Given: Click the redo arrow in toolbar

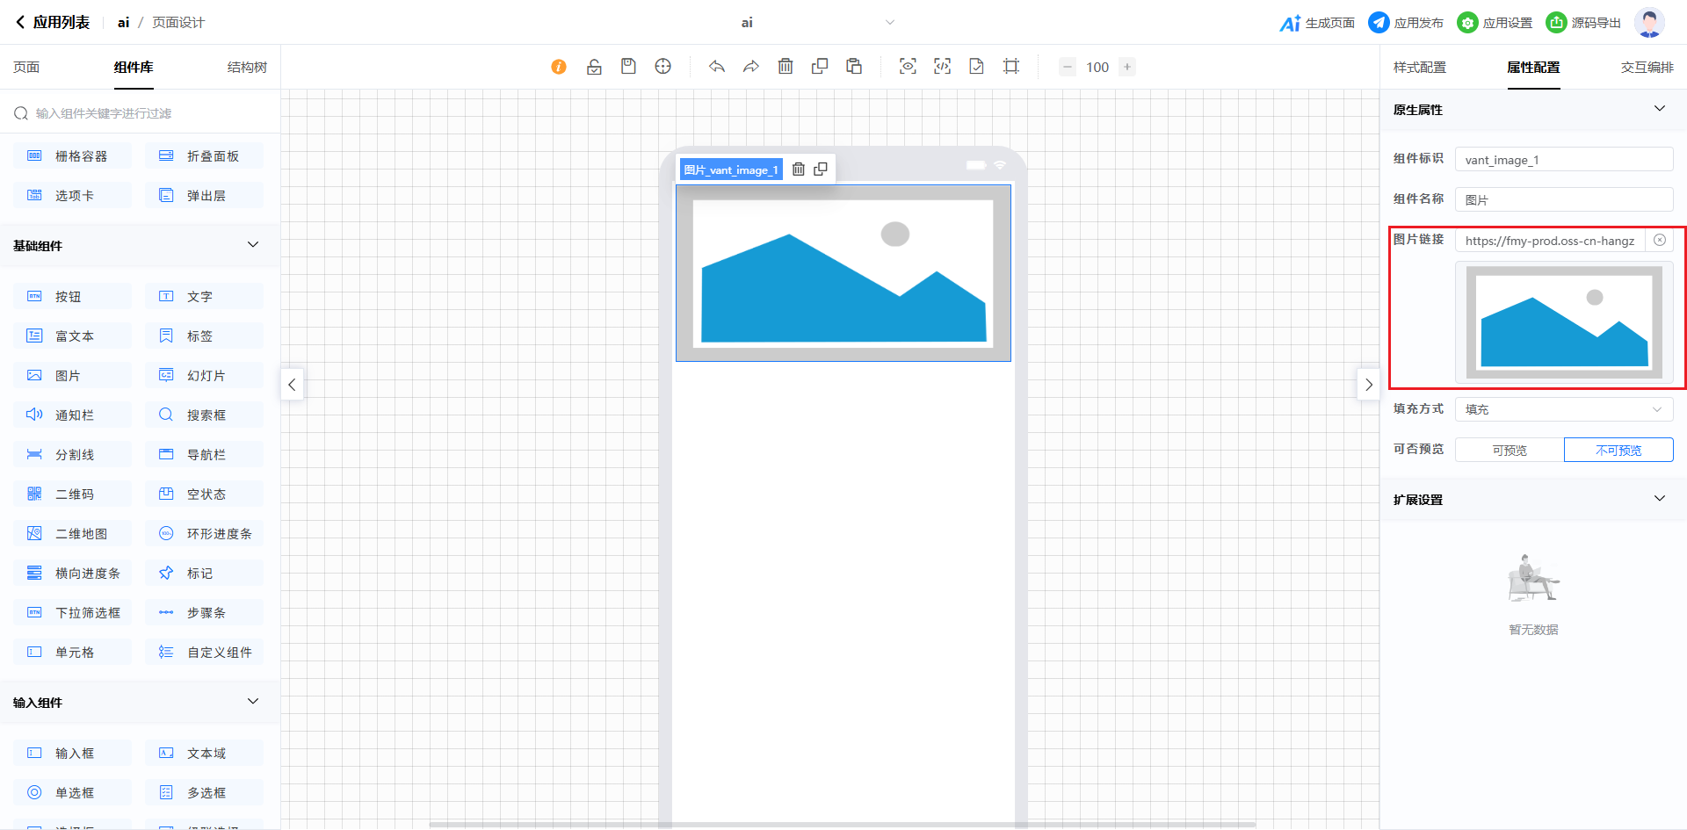Looking at the screenshot, I should [750, 67].
